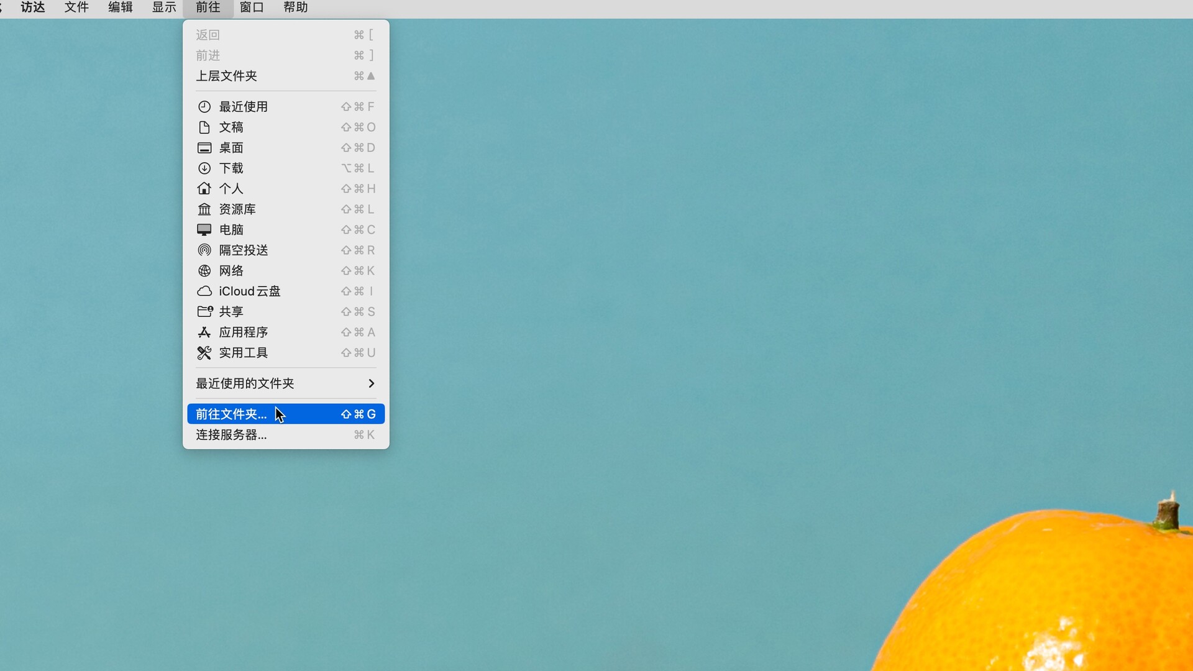The height and width of the screenshot is (671, 1193).
Task: Close the open 前往 menu via its title
Action: [208, 7]
